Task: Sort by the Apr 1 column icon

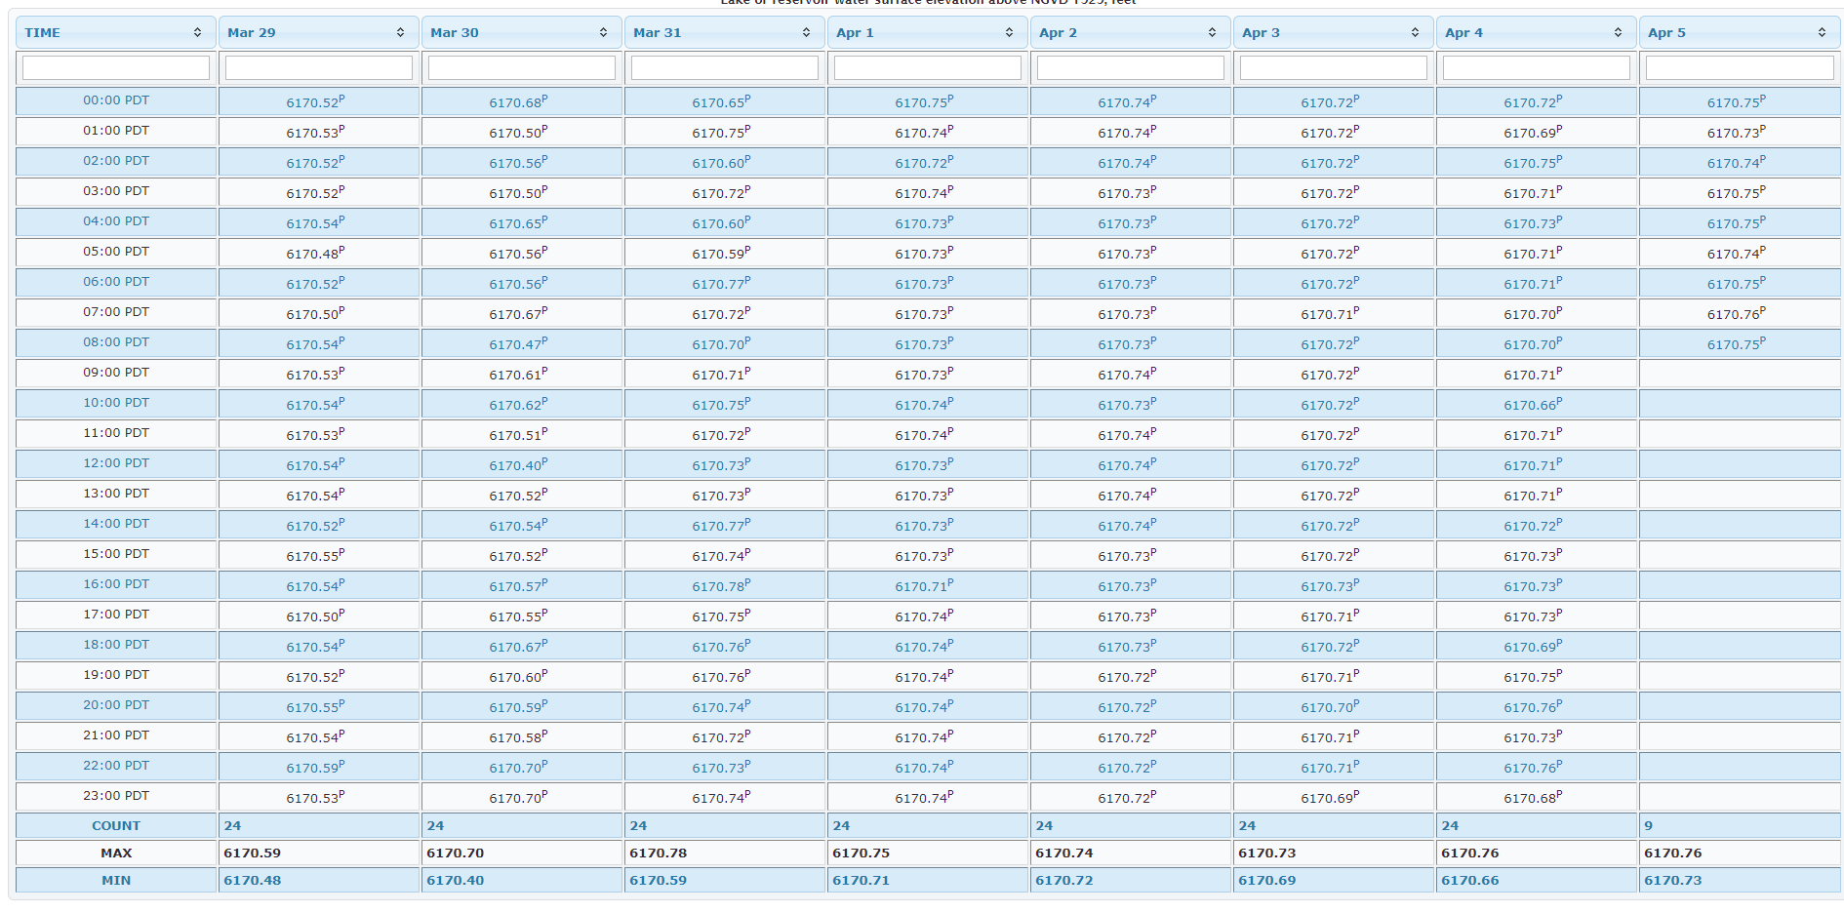Action: [1009, 33]
